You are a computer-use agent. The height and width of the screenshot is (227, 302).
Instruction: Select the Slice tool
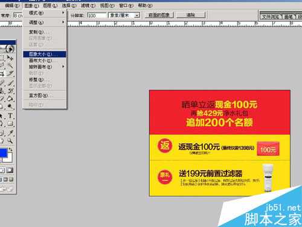pos(10,73)
